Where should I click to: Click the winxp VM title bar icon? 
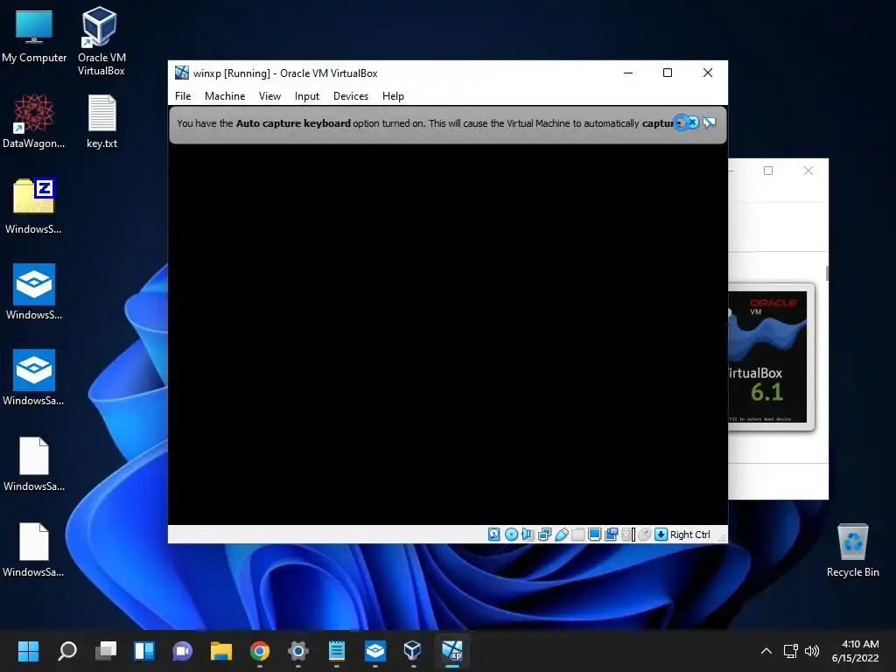click(x=182, y=73)
